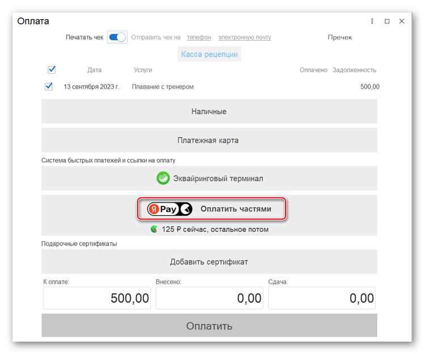Choose Наличные payment method
This screenshot has width=425, height=354.
tap(209, 112)
